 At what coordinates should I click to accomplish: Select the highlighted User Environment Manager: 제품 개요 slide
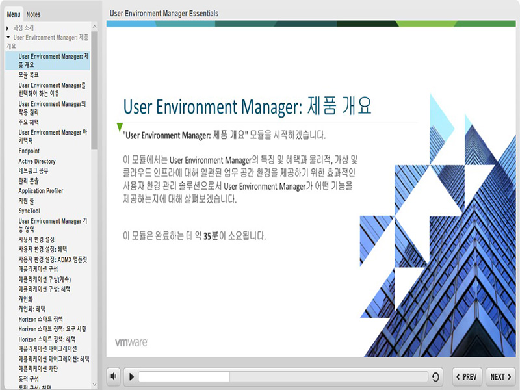47,60
